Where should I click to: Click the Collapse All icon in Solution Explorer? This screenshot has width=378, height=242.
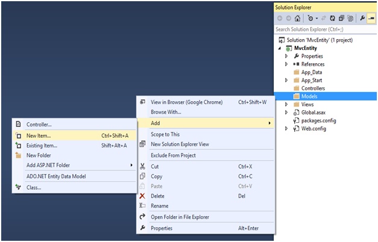pyautogui.click(x=339, y=18)
